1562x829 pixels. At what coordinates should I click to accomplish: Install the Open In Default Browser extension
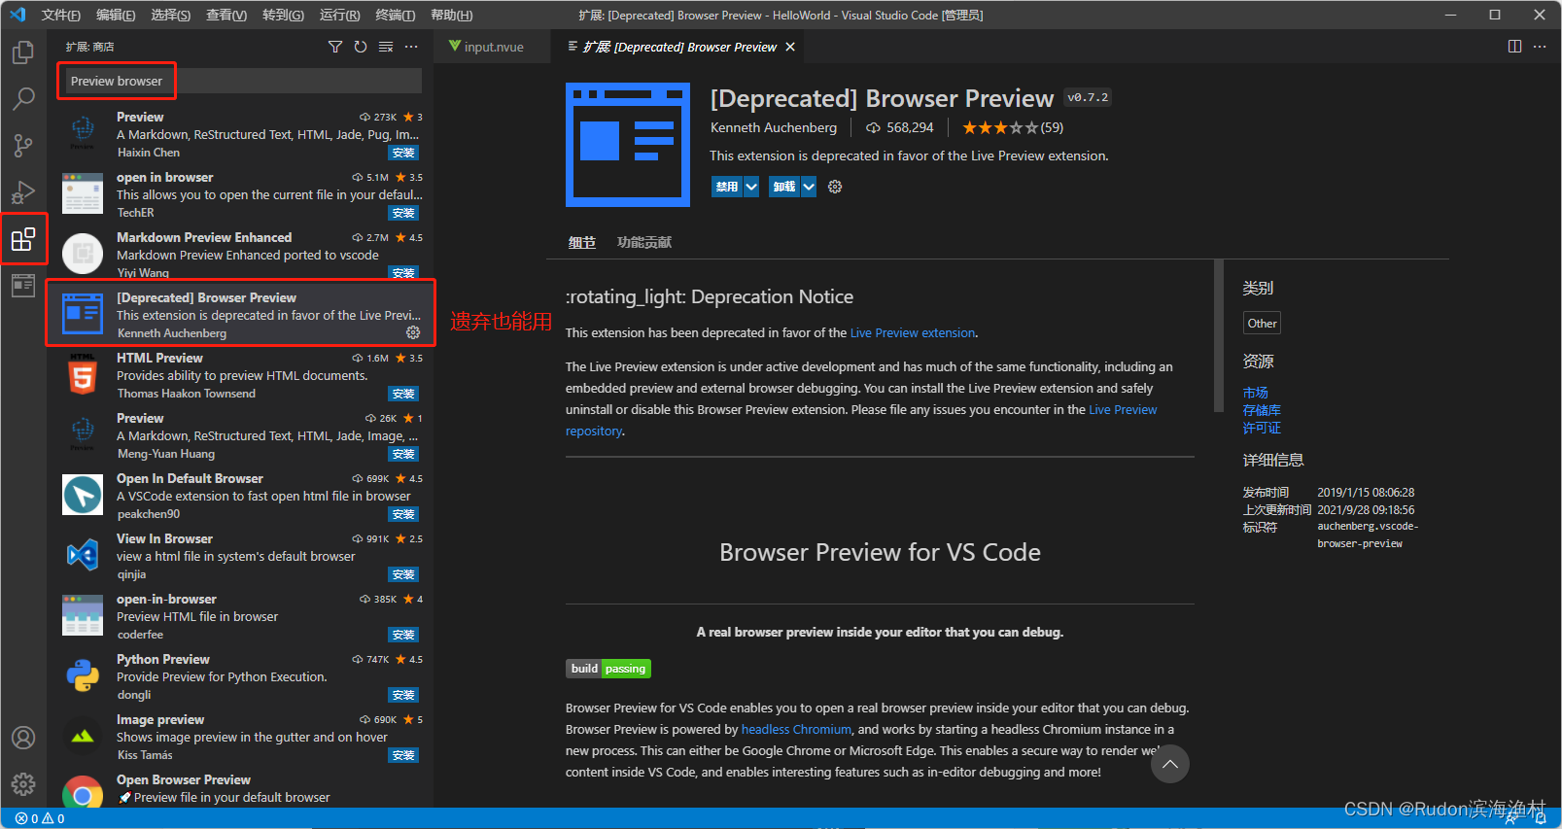pos(403,514)
